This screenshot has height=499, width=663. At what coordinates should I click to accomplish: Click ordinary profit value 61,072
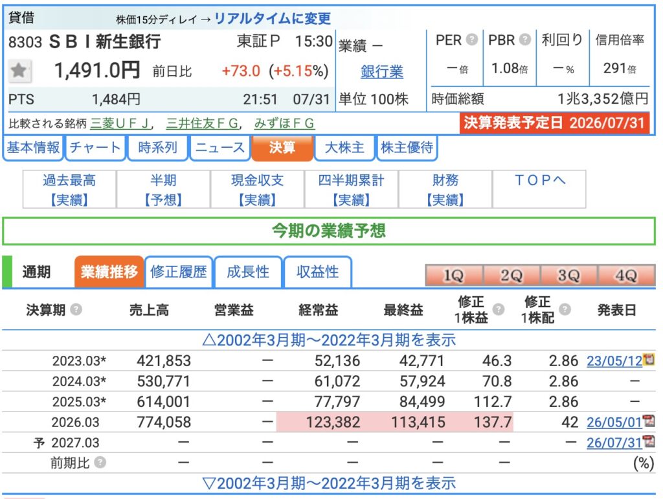coord(337,381)
